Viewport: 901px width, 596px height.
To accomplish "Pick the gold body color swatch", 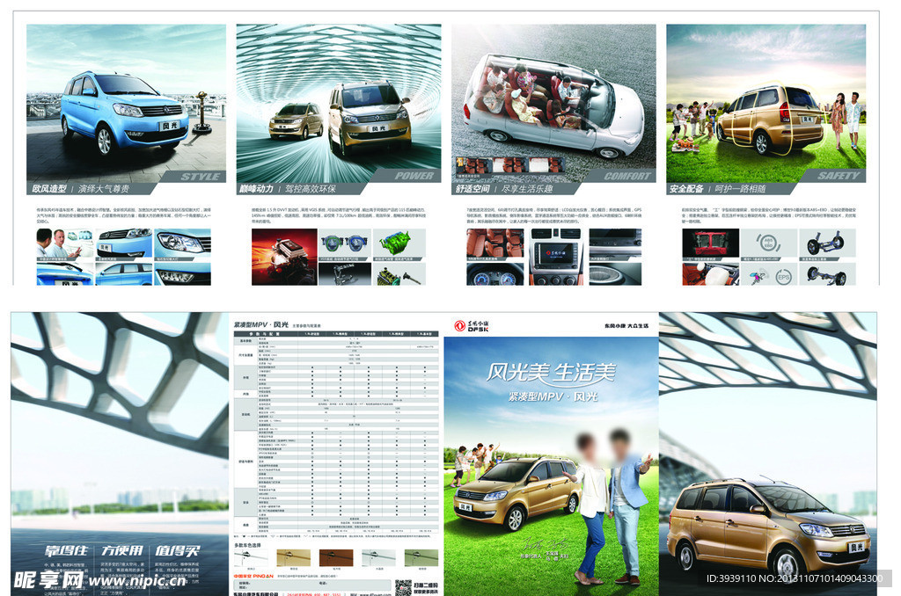I will pos(293,557).
